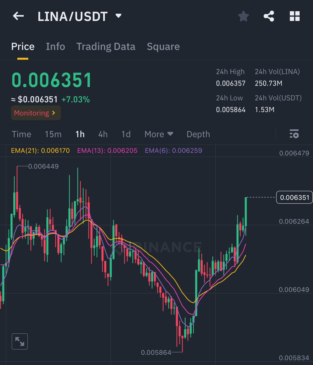Switch to the Price tab
This screenshot has height=365, width=313.
pos(23,47)
